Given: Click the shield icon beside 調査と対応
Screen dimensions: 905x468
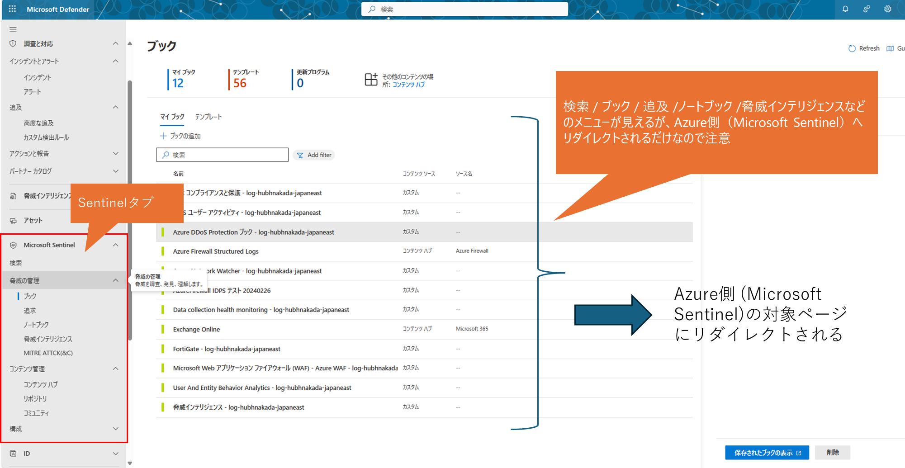Looking at the screenshot, I should tap(13, 44).
